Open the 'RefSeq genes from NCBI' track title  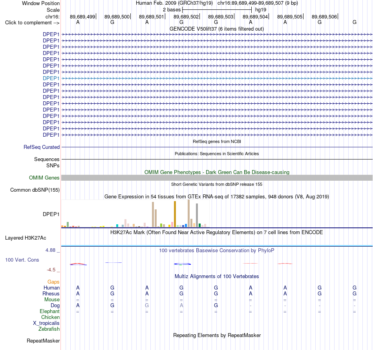(217, 141)
